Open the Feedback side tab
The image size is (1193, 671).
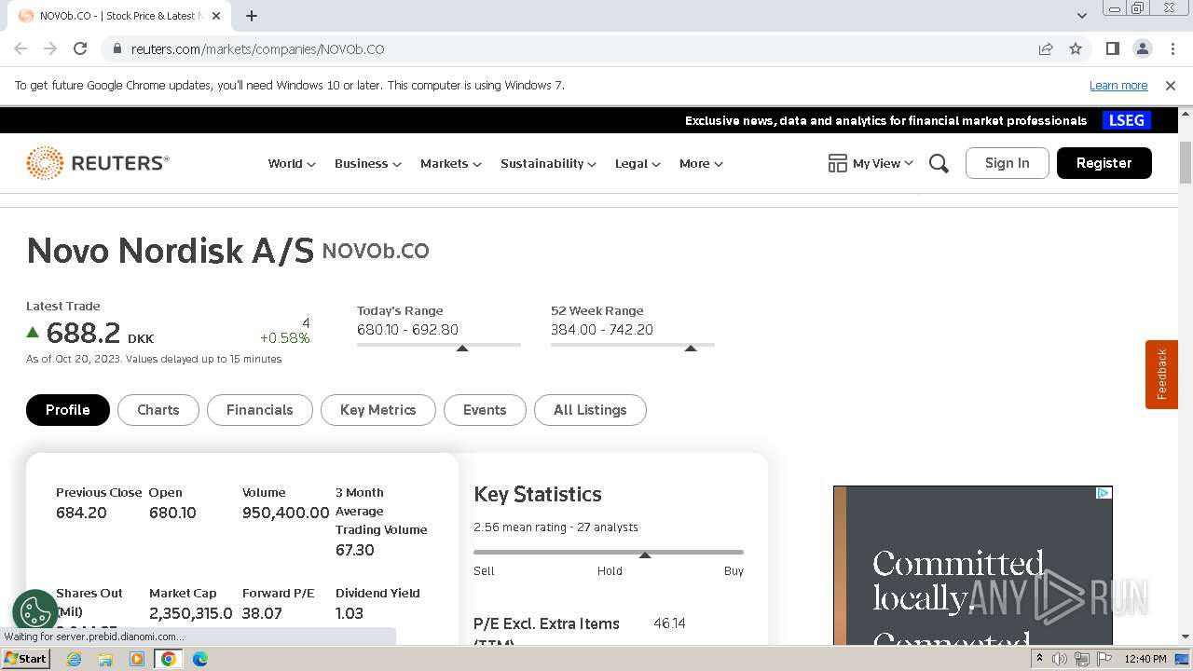point(1161,374)
